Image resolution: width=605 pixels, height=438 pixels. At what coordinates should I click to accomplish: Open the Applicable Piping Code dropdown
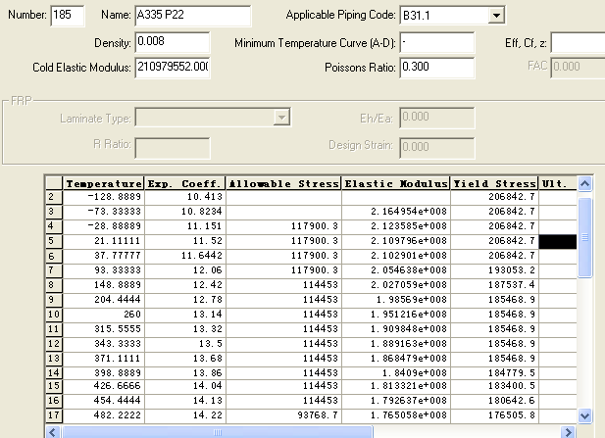click(x=496, y=16)
